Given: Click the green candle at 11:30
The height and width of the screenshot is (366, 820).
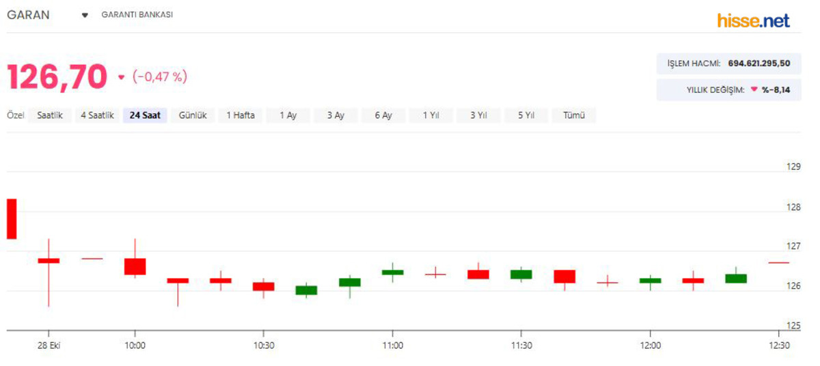Looking at the screenshot, I should [x=521, y=274].
